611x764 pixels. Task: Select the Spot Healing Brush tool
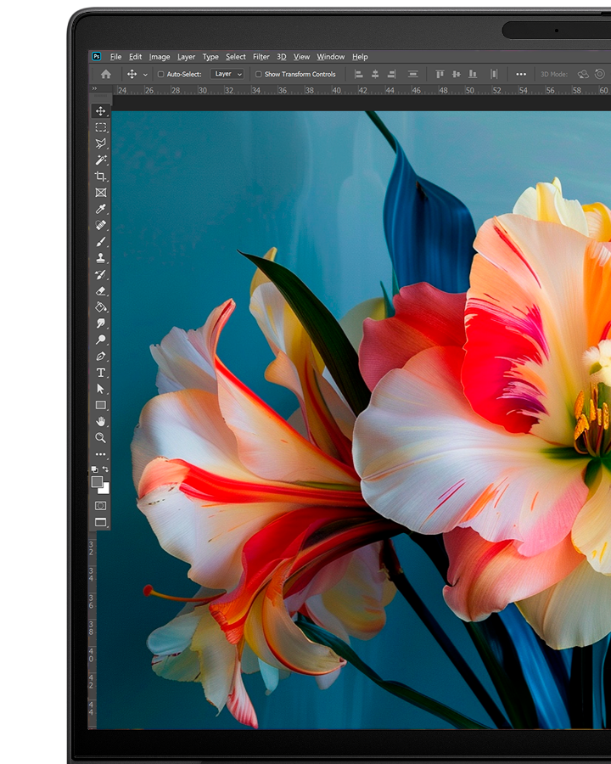(101, 225)
